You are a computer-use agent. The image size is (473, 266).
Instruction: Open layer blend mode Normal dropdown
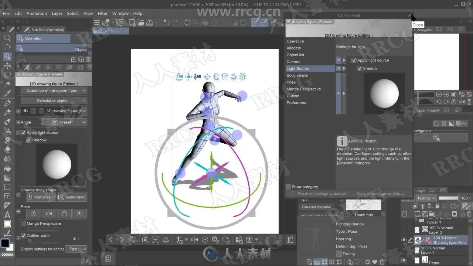tap(426, 198)
